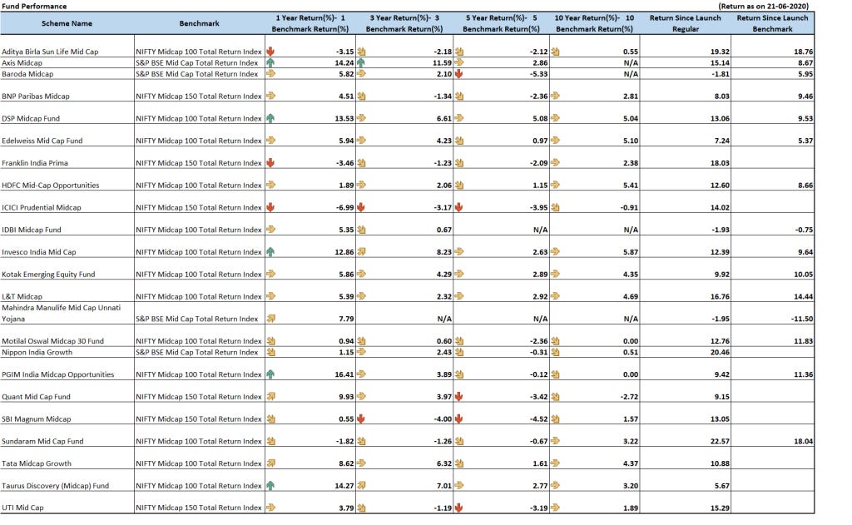Select the DSP Midcap Fund scheme name cell
This screenshot has width=852, height=525.
click(x=67, y=112)
